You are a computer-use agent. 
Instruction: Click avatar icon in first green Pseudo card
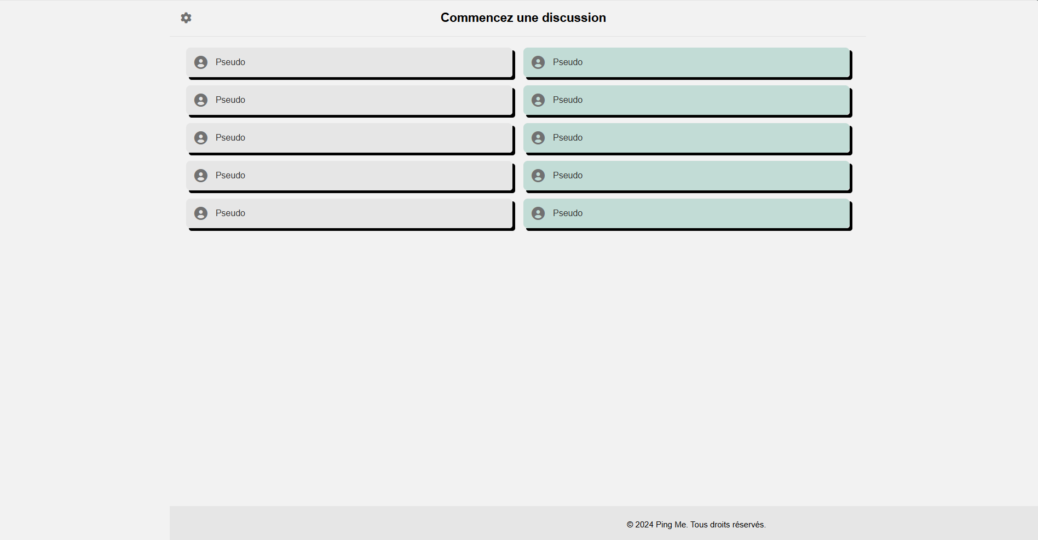[538, 62]
